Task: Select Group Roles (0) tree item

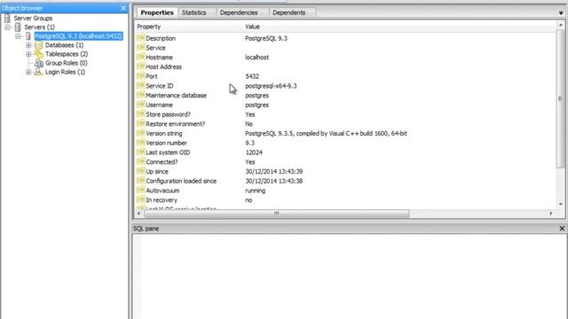Action: pos(67,63)
